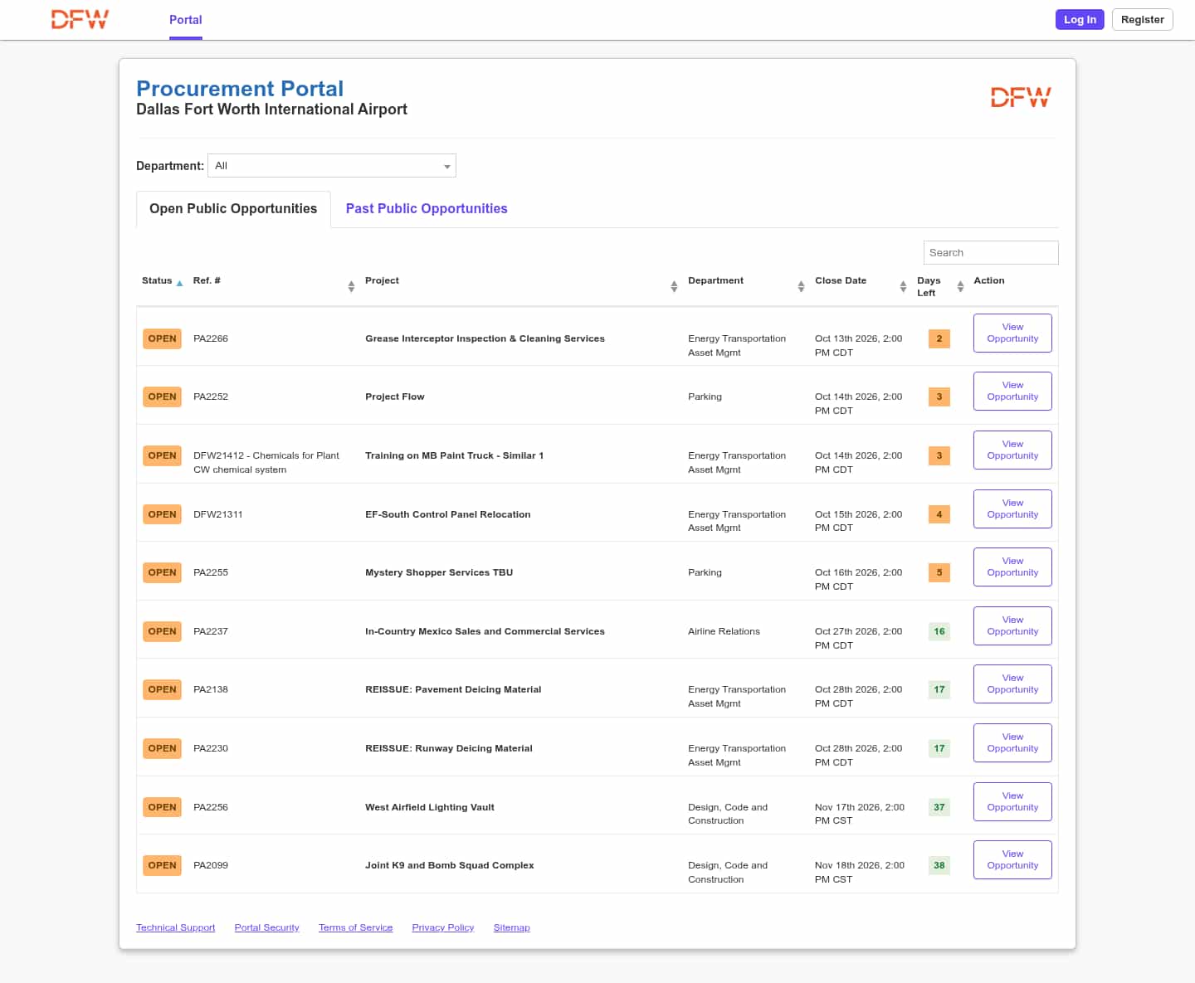View Opportunity for EF-South Control Panel Relocation
The width and height of the screenshot is (1195, 983).
pos(1012,509)
